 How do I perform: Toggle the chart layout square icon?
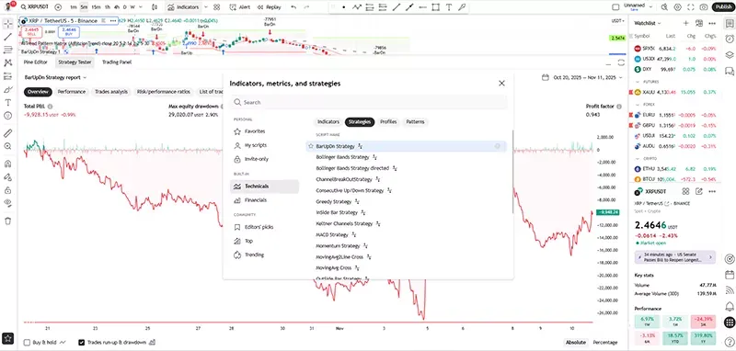[x=615, y=7]
